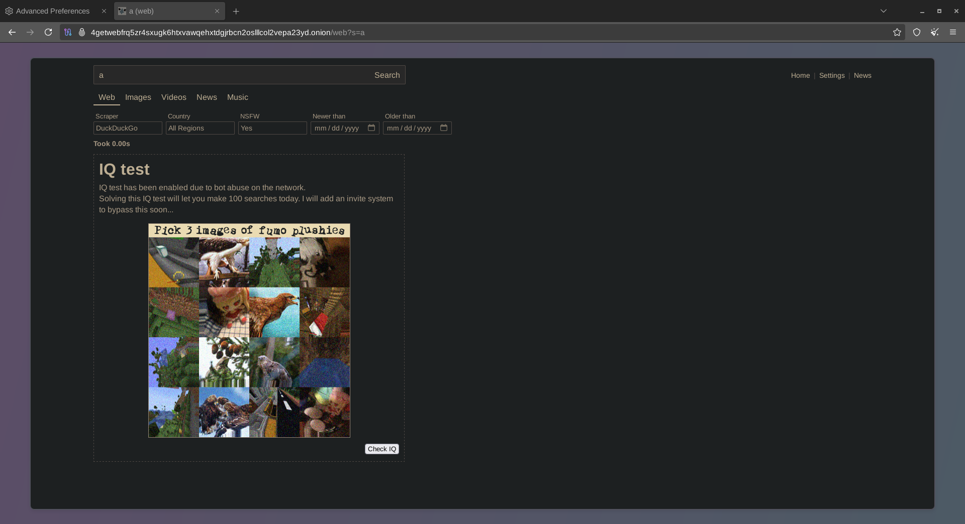The image size is (965, 524).
Task: Expand the list all tabs chevron
Action: click(x=884, y=11)
